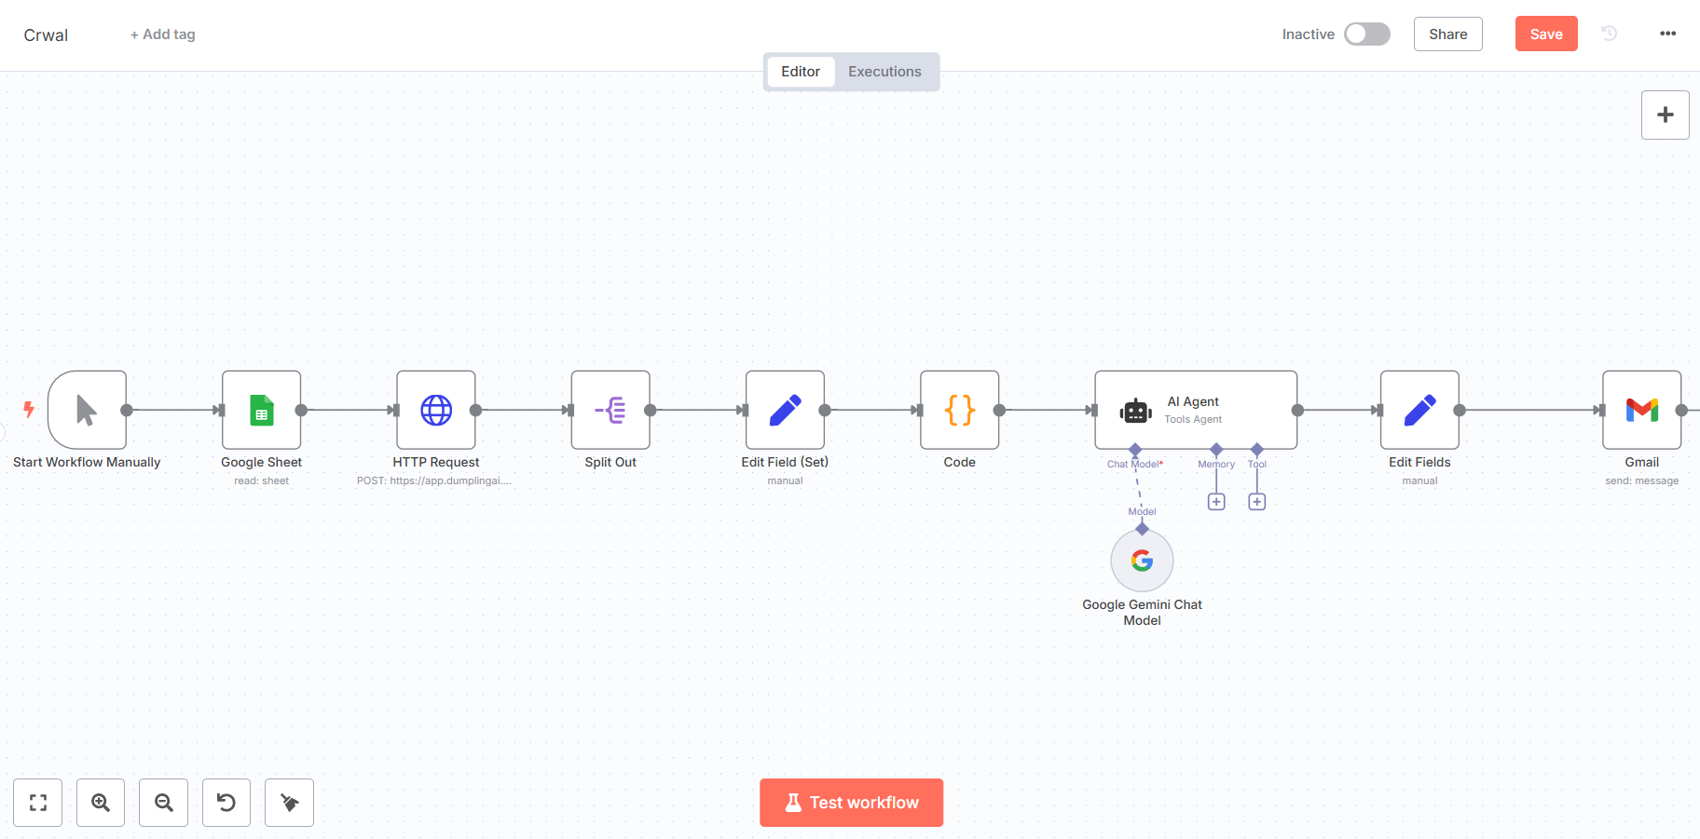Click the Inactive status label
Viewport: 1700px width, 839px height.
pos(1308,34)
